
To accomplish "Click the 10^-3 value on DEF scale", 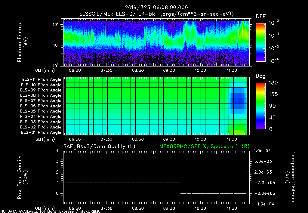I will [x=274, y=23].
